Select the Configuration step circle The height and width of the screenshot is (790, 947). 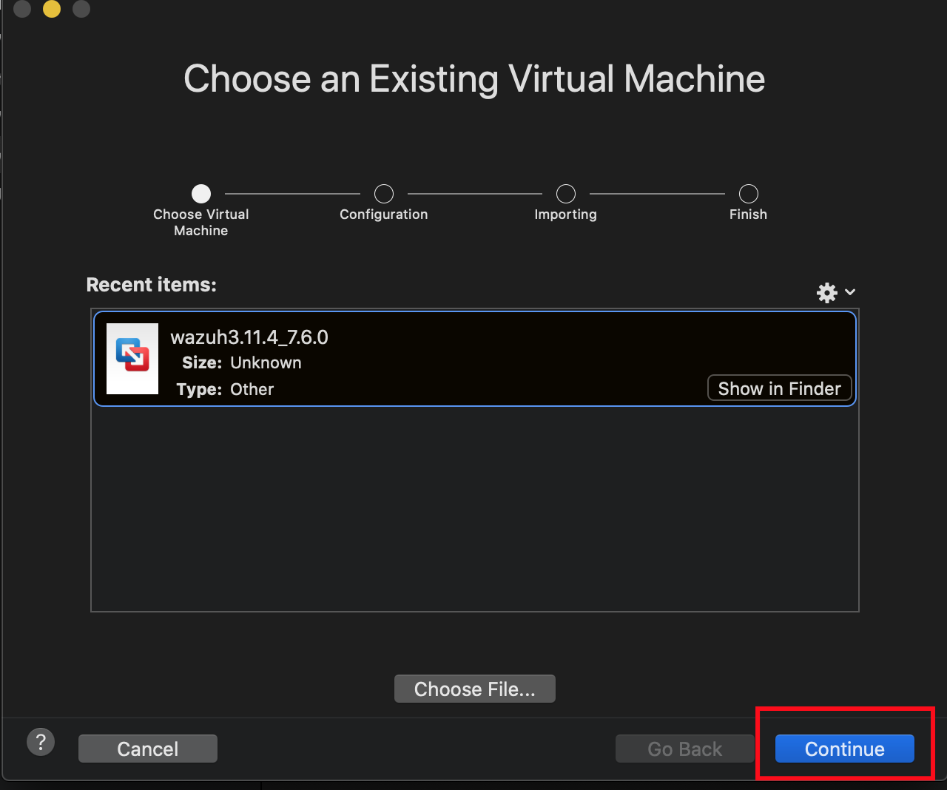click(384, 194)
